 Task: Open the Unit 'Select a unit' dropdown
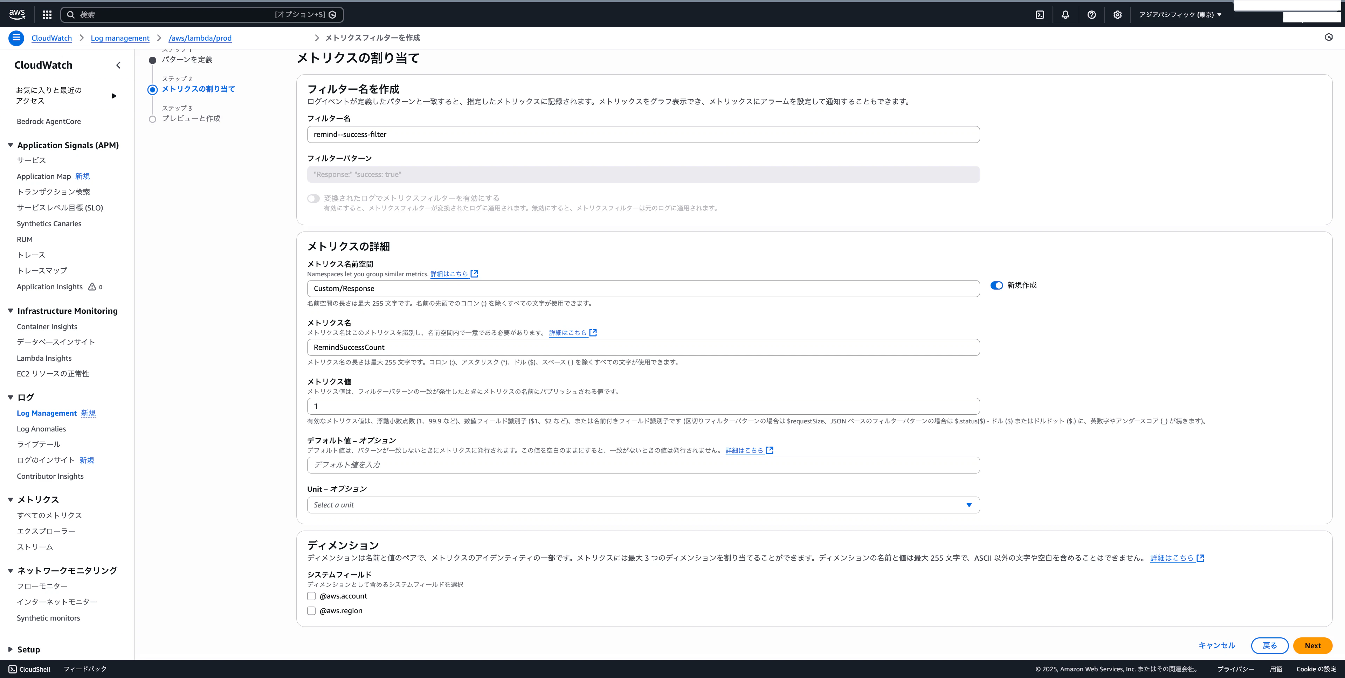(643, 505)
